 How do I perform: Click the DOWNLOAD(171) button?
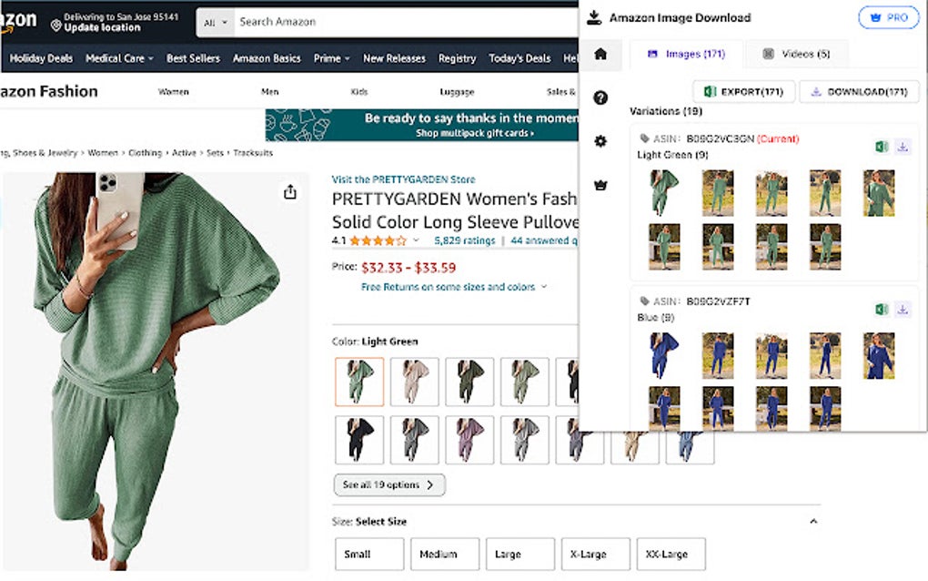point(859,92)
